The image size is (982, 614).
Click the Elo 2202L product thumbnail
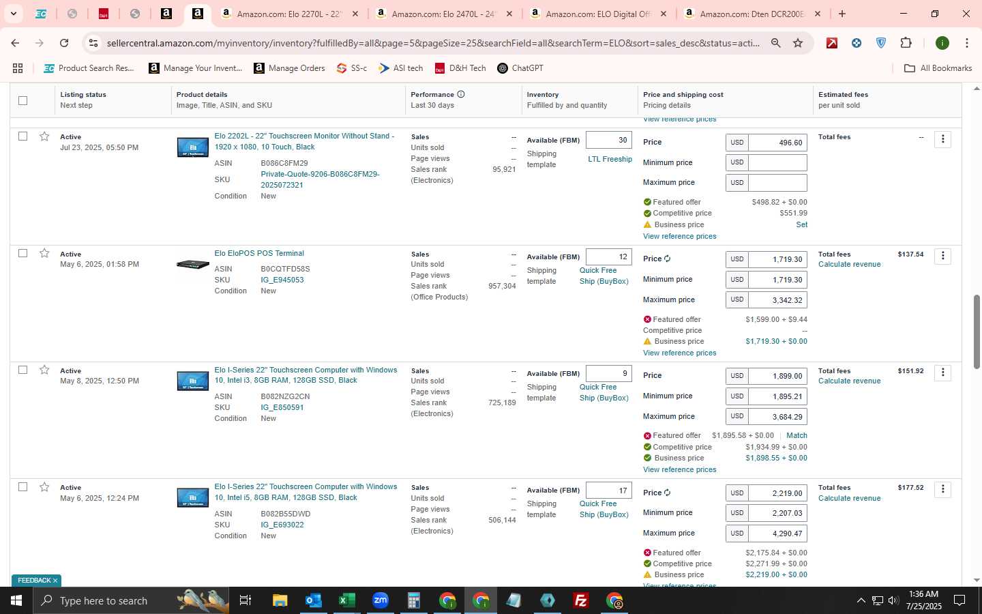(x=193, y=147)
